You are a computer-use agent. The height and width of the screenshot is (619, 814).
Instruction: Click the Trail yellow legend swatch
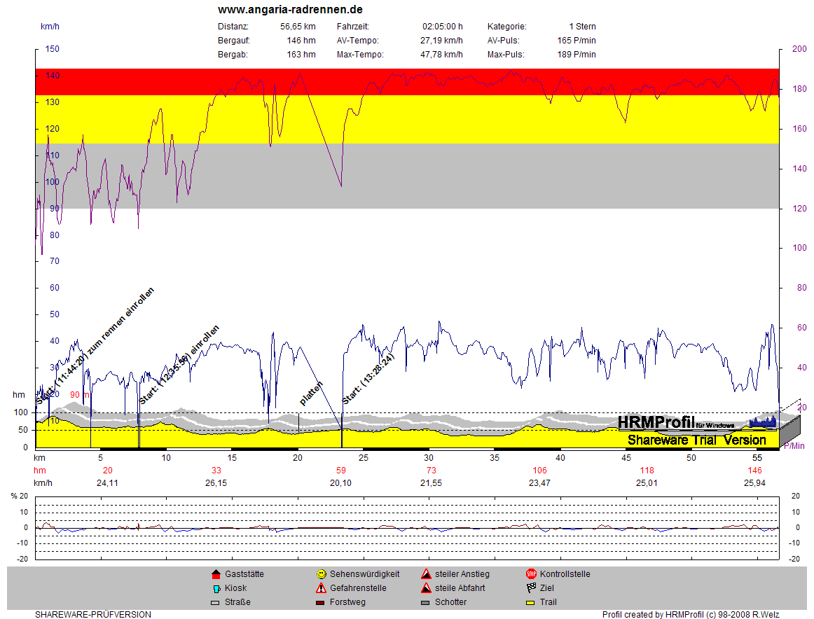[531, 602]
